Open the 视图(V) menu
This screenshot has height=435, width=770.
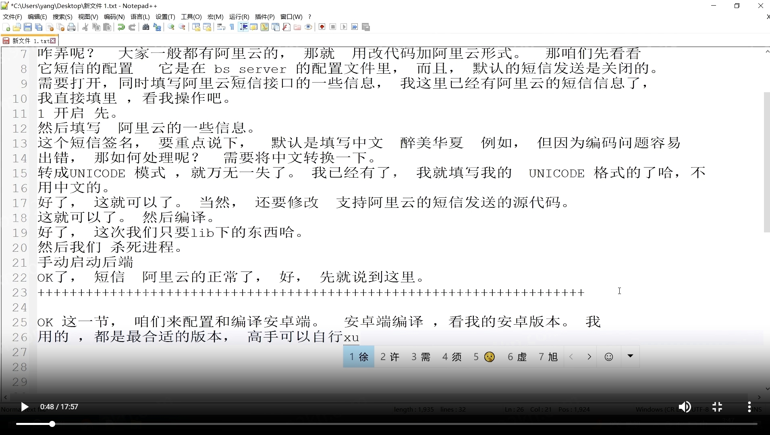tap(88, 17)
